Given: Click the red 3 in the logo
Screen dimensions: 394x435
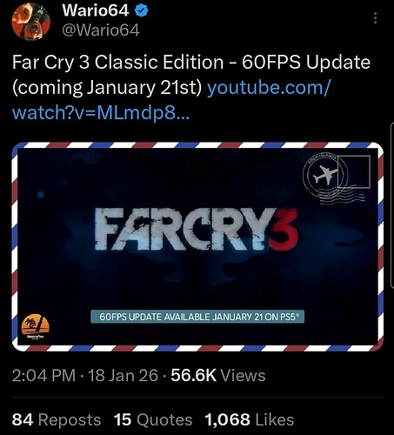Looking at the screenshot, I should click(284, 230).
